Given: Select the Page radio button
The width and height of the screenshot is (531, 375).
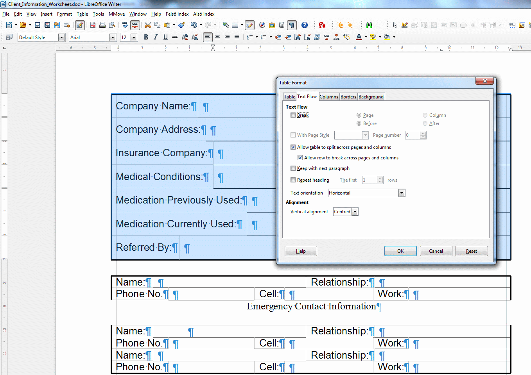Looking at the screenshot, I should click(359, 115).
